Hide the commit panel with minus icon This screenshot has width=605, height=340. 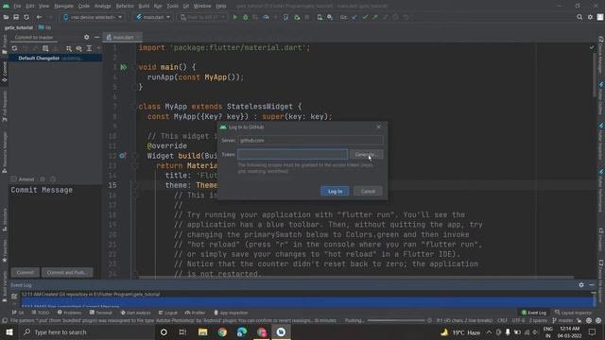click(96, 37)
